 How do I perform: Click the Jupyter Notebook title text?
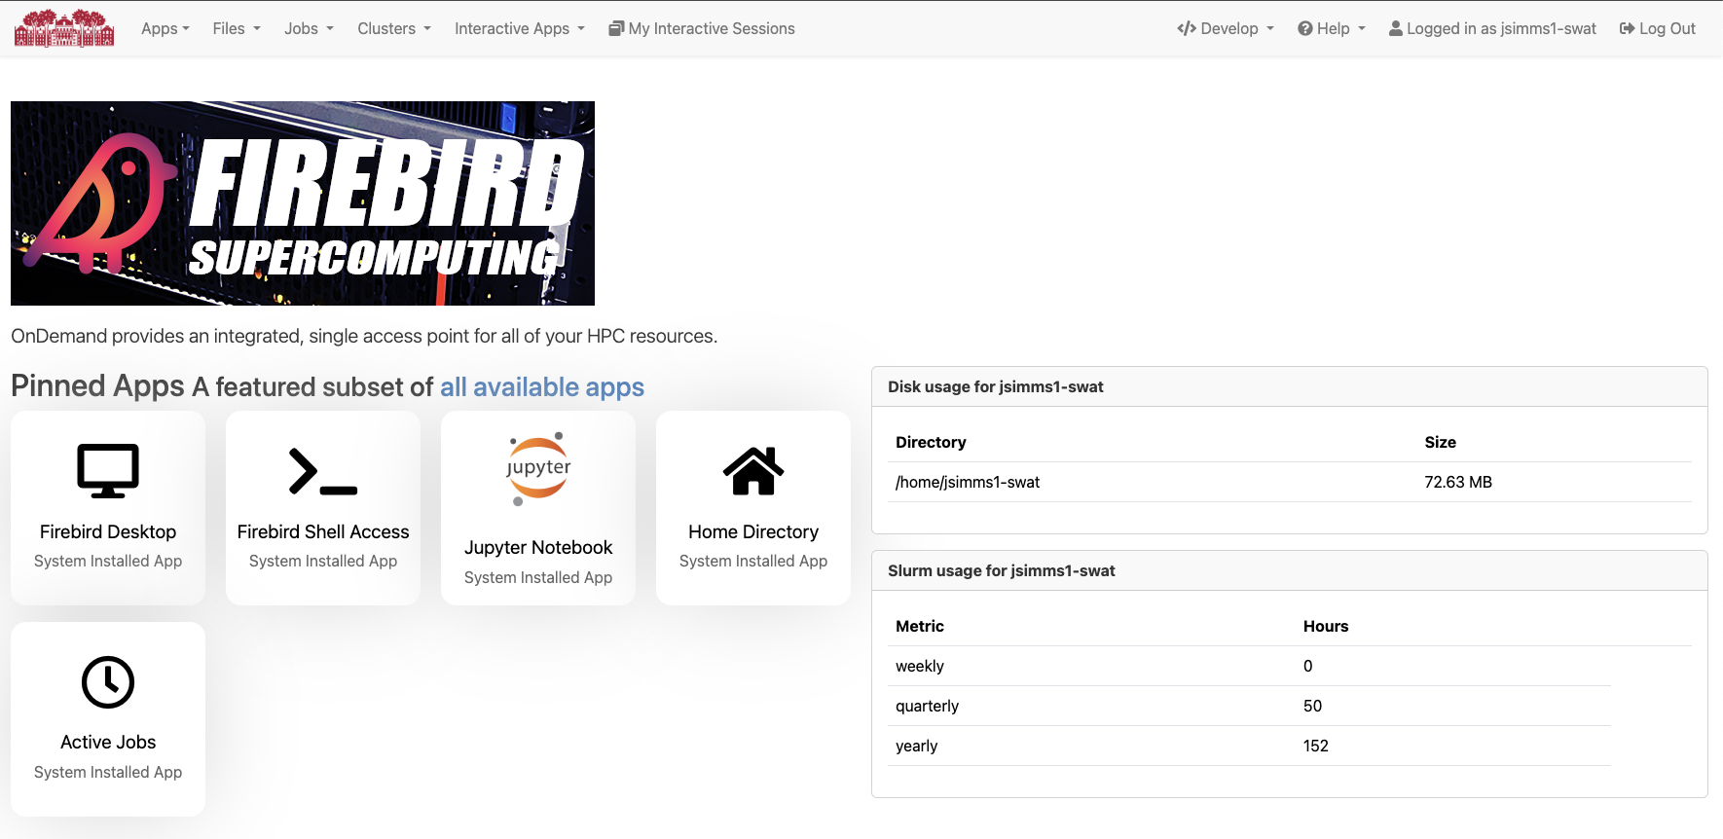pyautogui.click(x=538, y=547)
